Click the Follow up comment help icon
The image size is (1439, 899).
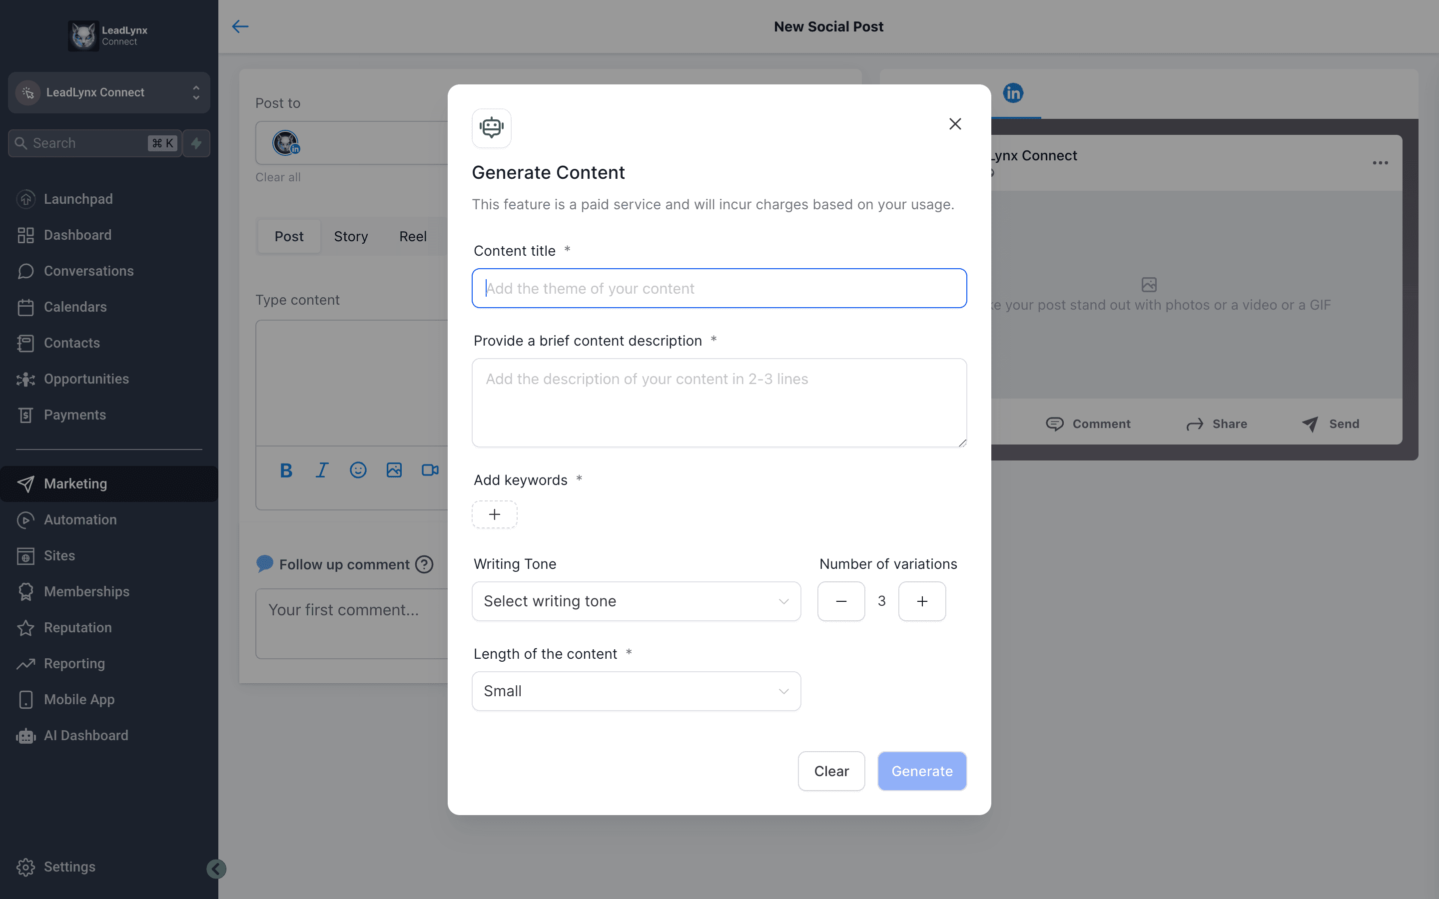pos(423,564)
